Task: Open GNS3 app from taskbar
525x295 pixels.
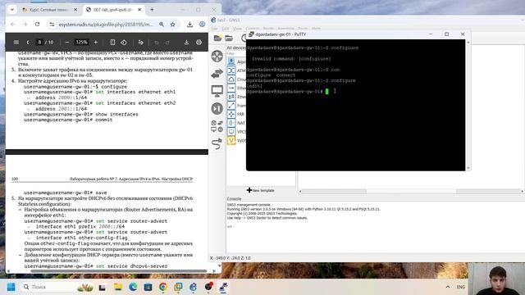Action: 194,287
